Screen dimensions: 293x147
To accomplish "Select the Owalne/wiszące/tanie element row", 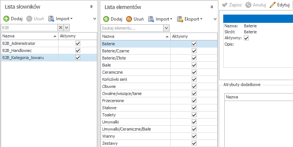I will click(x=159, y=94).
